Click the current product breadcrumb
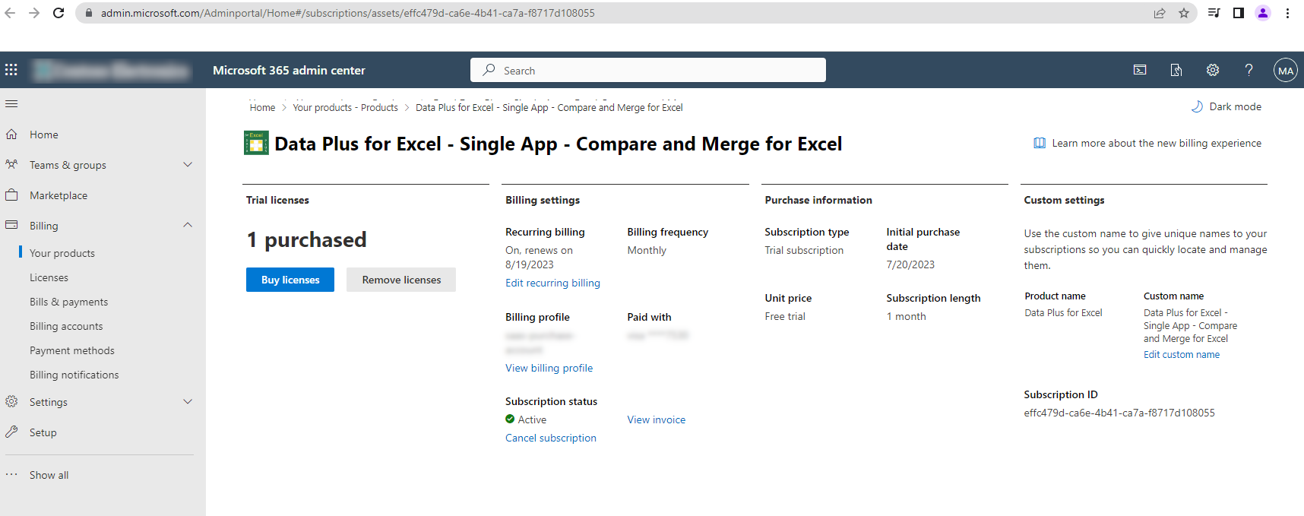The width and height of the screenshot is (1304, 516). [x=549, y=107]
